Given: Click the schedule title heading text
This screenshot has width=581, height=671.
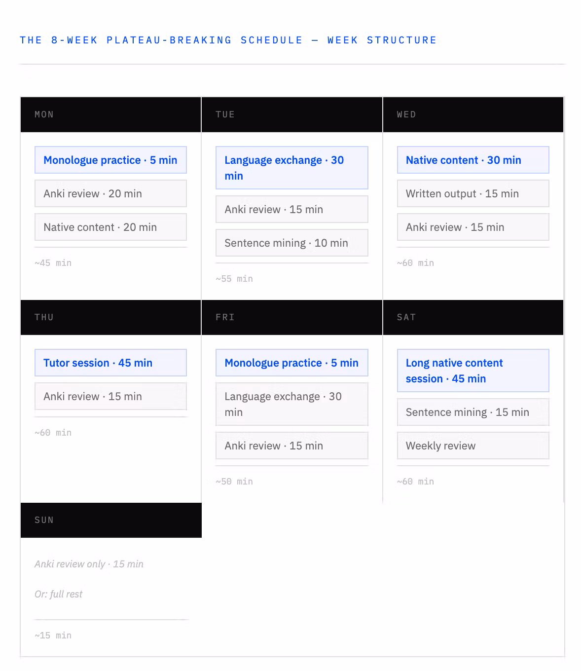Looking at the screenshot, I should point(228,40).
